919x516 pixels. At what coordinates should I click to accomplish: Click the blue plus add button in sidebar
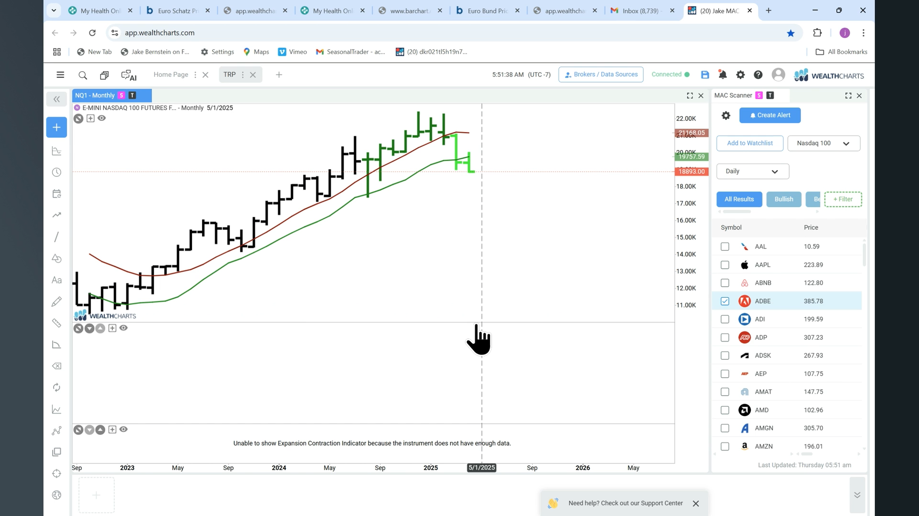point(56,127)
